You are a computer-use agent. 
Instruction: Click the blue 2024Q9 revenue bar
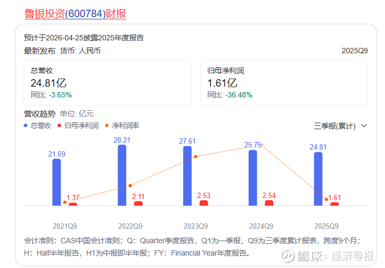coord(253,178)
